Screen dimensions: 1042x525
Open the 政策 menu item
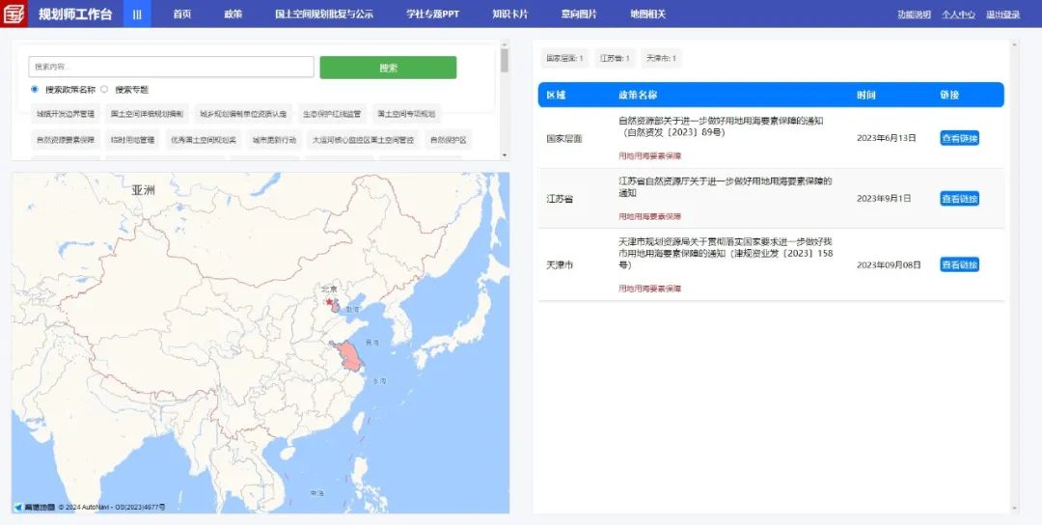(x=233, y=14)
